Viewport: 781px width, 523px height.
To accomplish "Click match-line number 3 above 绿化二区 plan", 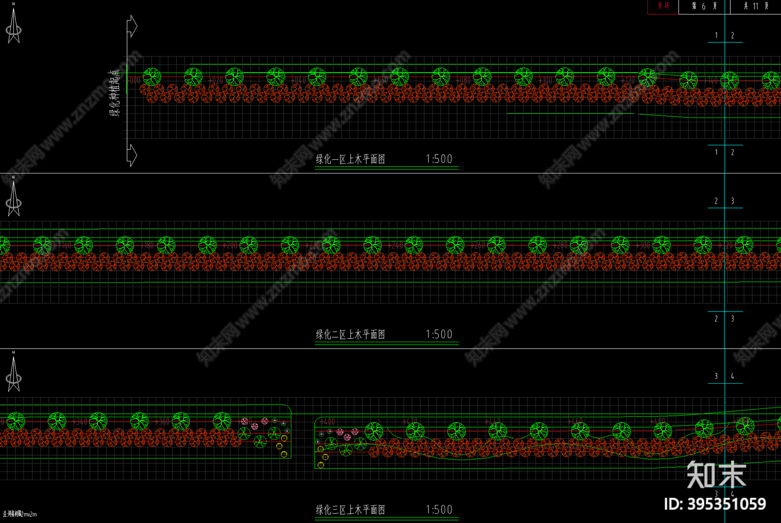I will click(732, 201).
